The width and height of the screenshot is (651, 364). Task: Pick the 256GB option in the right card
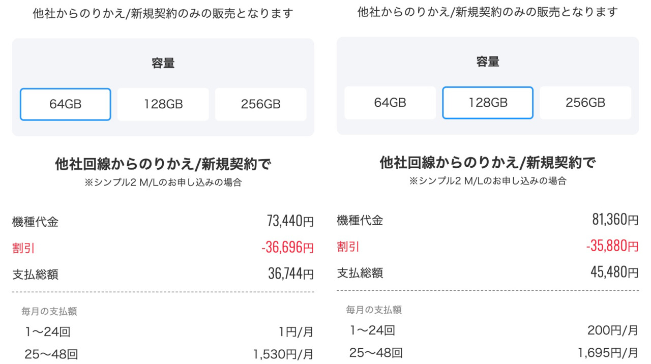(585, 102)
